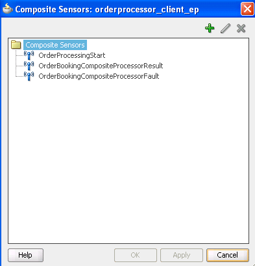Click the dialog title text orderprocessor_client_ep
255x266 pixels.
(x=147, y=10)
